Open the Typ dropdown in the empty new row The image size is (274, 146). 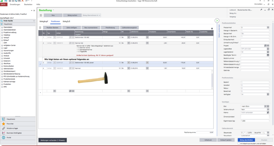point(54,91)
